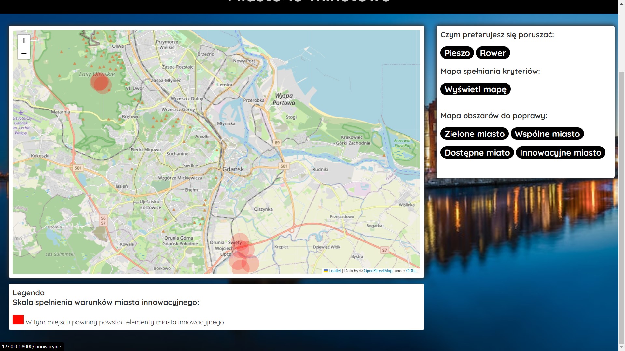
Task: Select the Pieszo travel mode
Action: point(457,53)
